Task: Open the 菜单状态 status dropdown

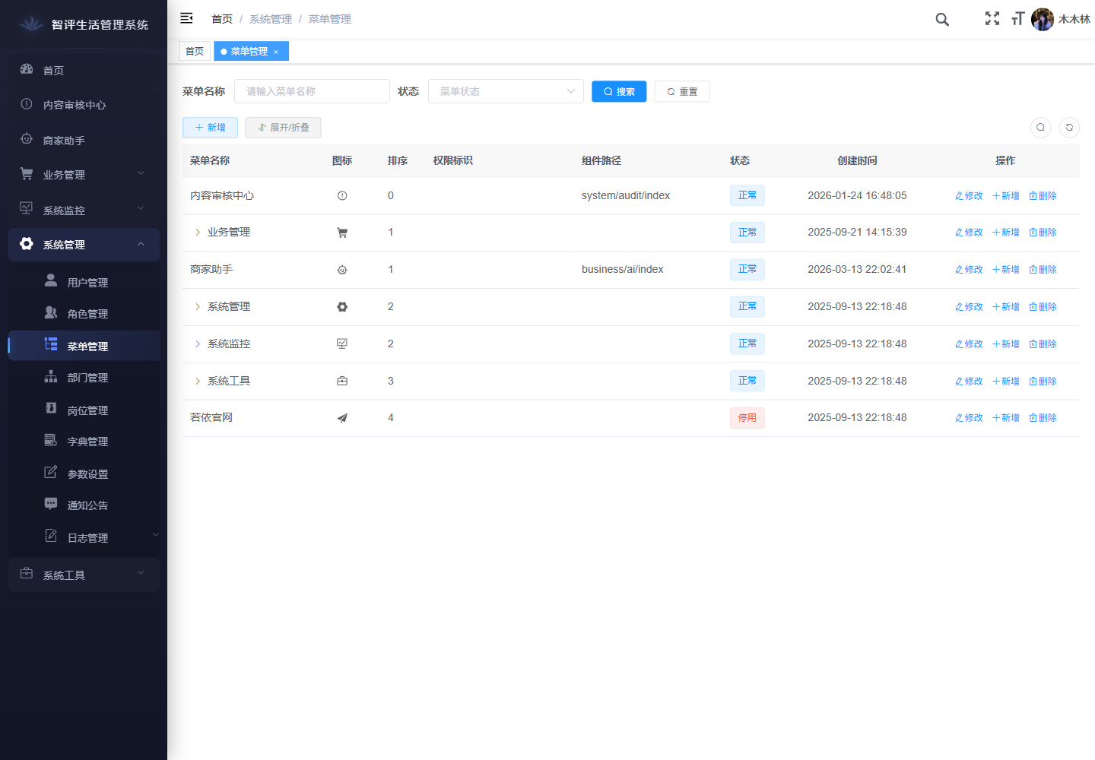Action: coord(506,91)
